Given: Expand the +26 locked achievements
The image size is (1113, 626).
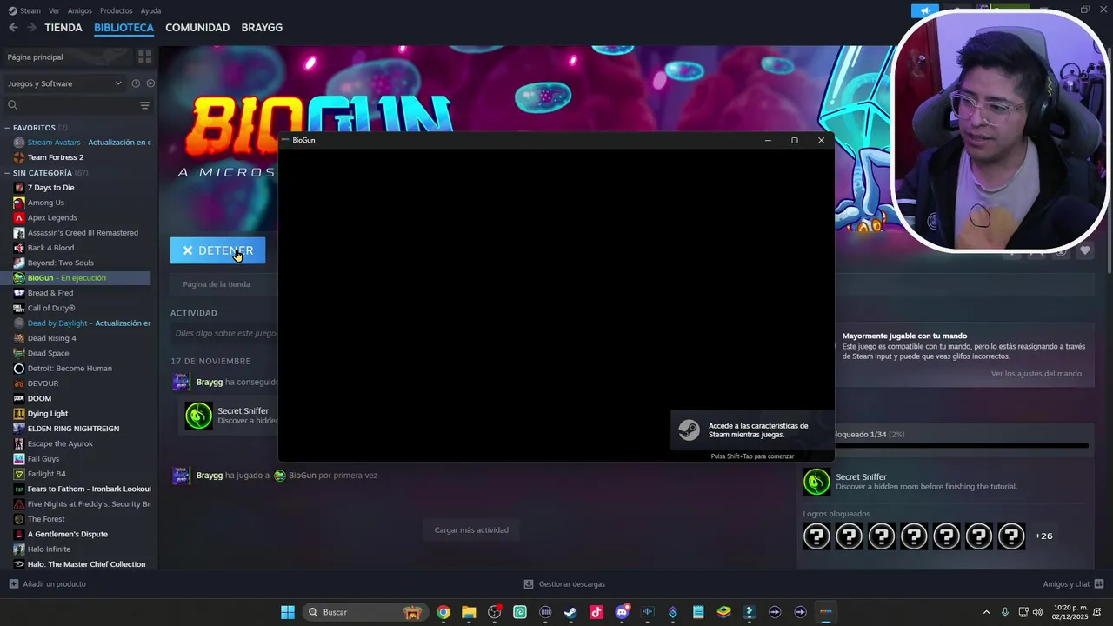Looking at the screenshot, I should [x=1043, y=536].
